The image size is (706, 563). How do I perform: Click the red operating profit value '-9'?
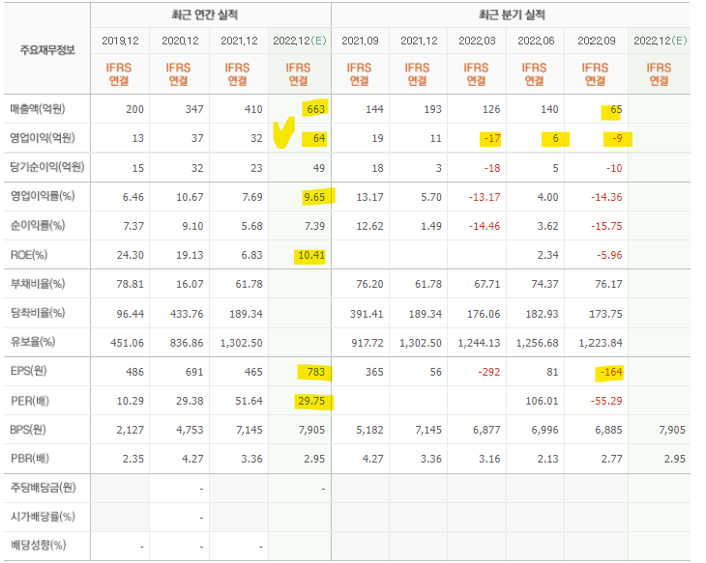click(x=617, y=138)
